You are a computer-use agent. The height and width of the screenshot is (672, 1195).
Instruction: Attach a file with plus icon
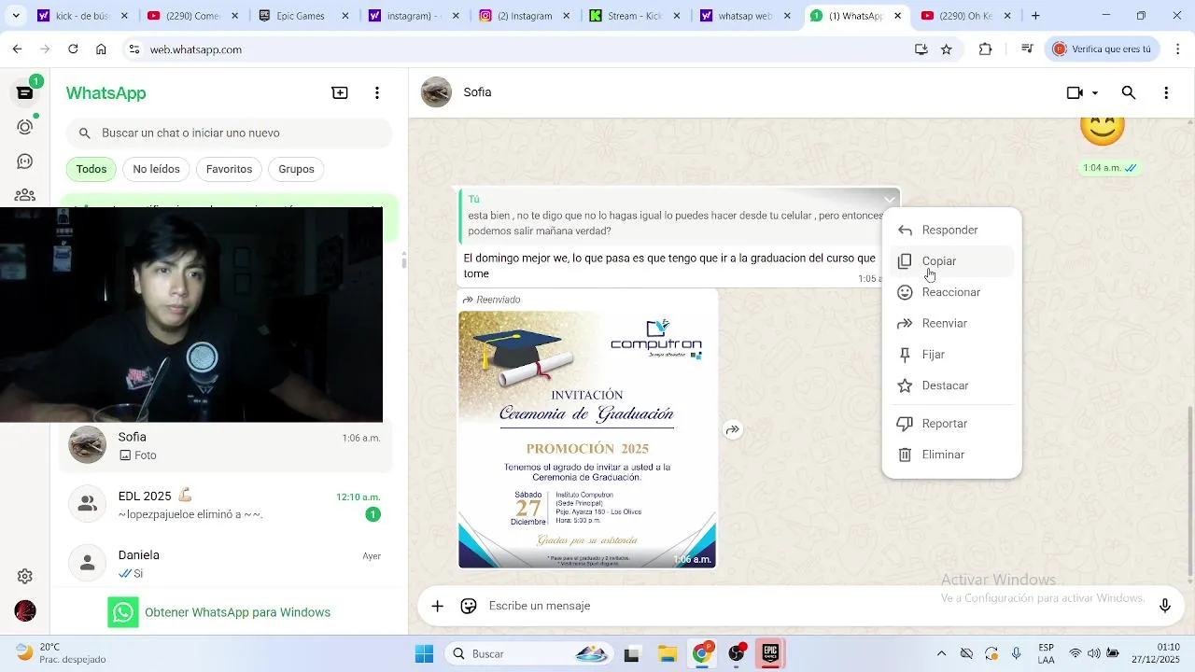click(x=437, y=606)
